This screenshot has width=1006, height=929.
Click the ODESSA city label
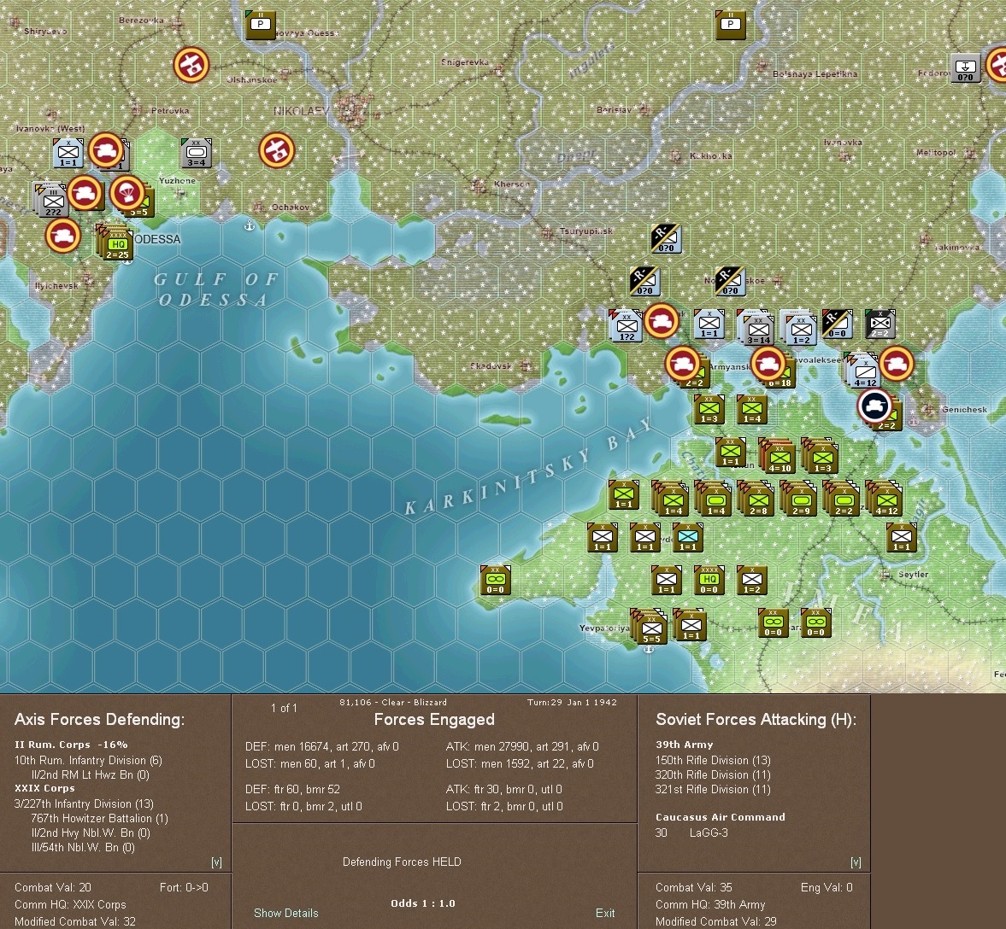point(158,239)
